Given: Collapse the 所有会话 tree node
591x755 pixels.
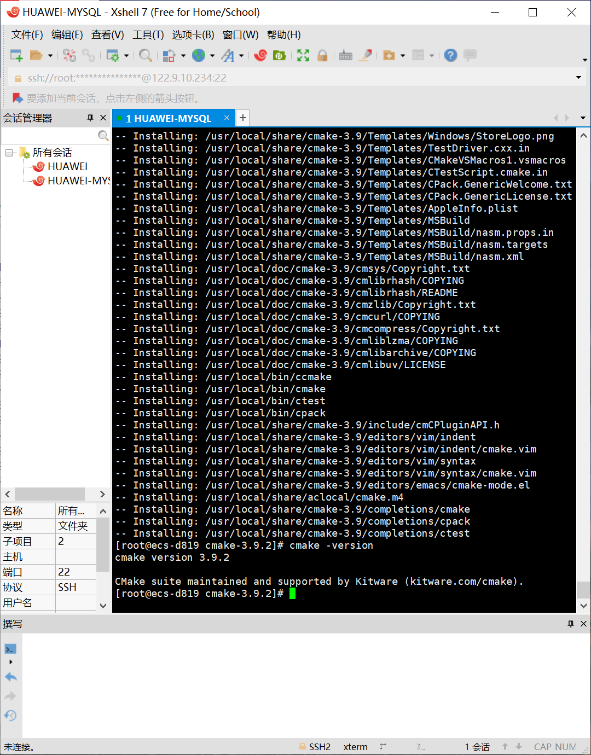Looking at the screenshot, I should tap(9, 153).
